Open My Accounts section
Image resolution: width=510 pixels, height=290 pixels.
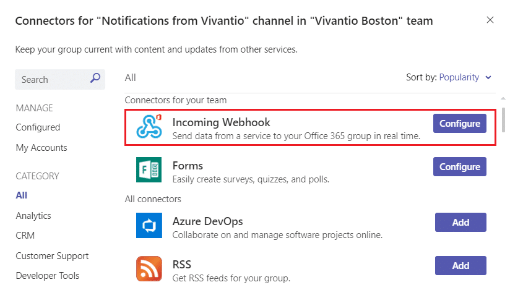pyautogui.click(x=41, y=148)
